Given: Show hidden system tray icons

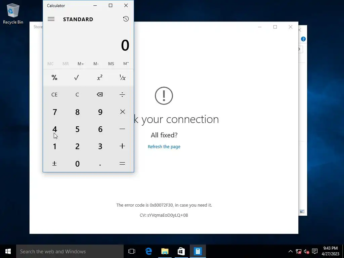Looking at the screenshot, I should [290, 251].
